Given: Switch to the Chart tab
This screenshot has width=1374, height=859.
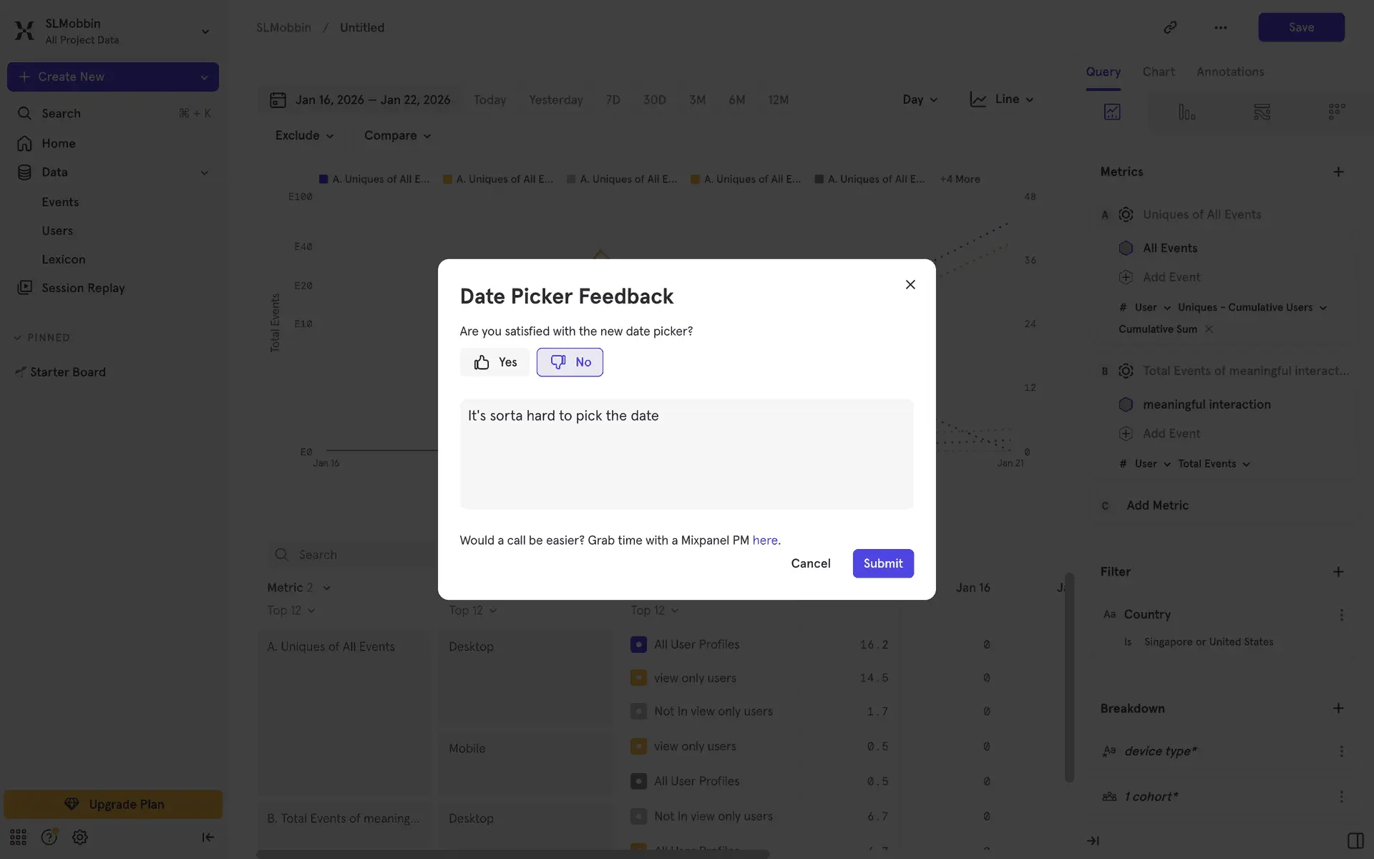Looking at the screenshot, I should (x=1158, y=72).
